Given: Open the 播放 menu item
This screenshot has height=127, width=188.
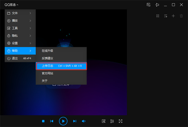Looking at the screenshot, I should [x=20, y=21].
